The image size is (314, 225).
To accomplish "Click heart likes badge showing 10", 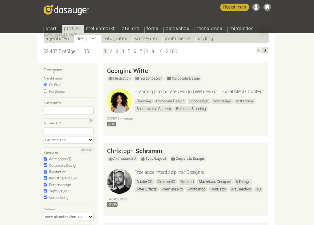I will pos(111,124).
